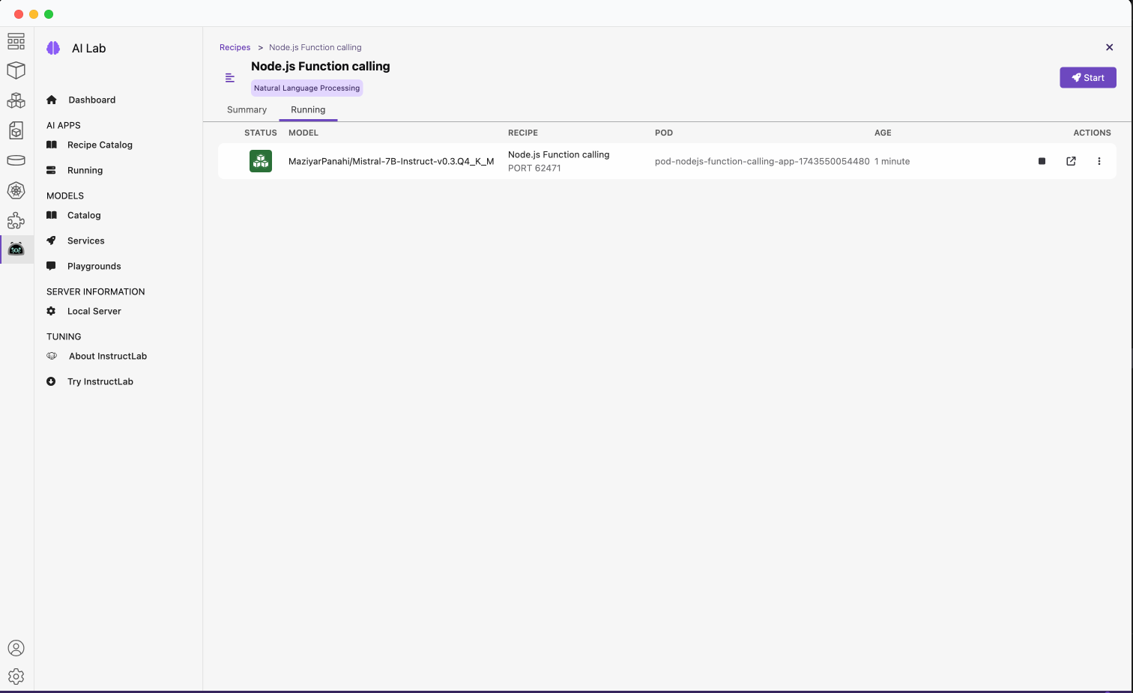Viewport: 1133px width, 693px height.
Task: Open the Accounts icon in left rail
Action: 16,648
